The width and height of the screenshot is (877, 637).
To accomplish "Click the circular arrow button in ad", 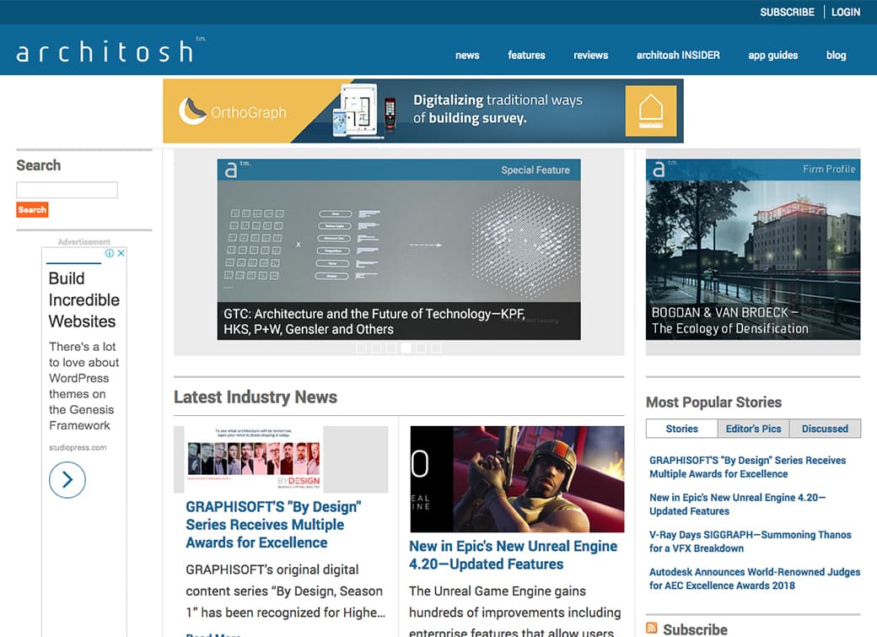I will tap(67, 480).
